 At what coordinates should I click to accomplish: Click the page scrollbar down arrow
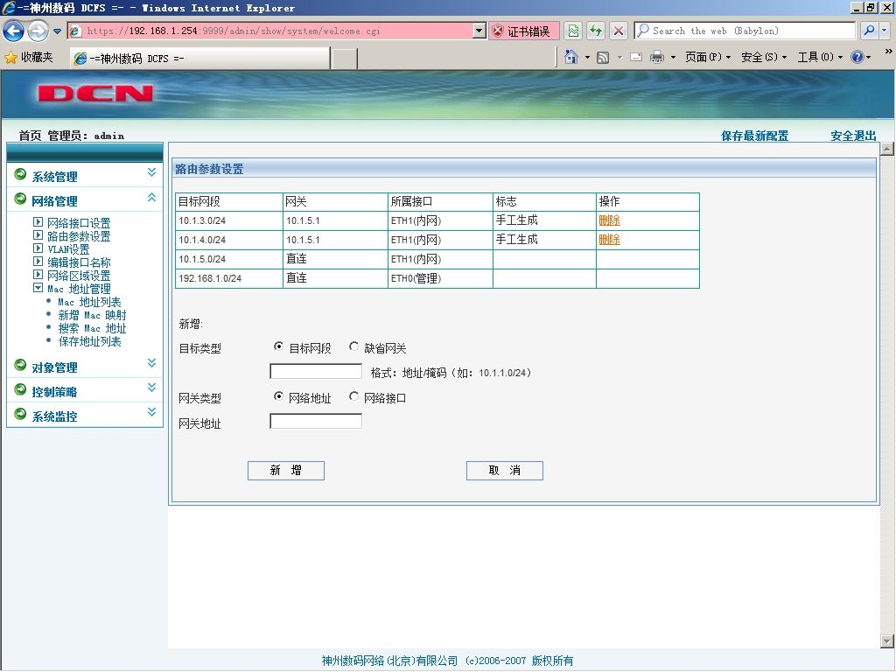[887, 641]
